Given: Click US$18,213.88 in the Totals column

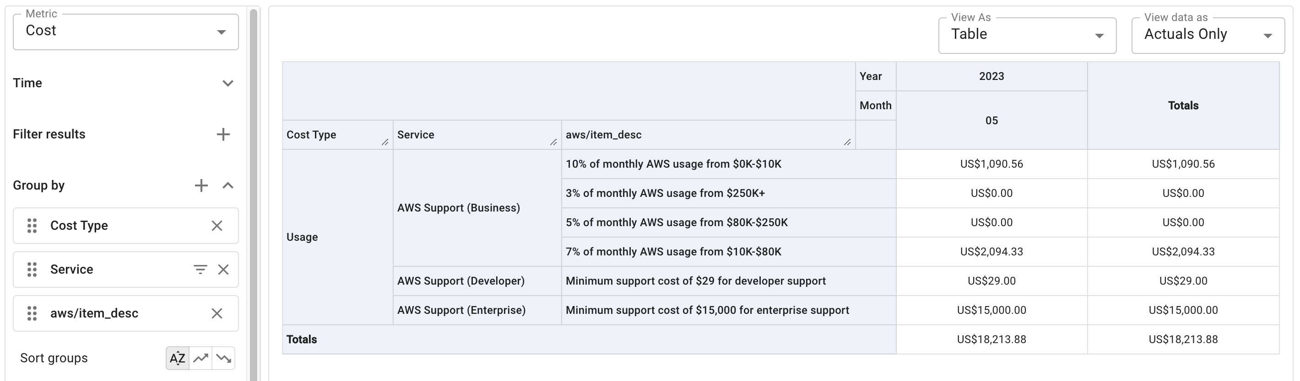Looking at the screenshot, I should point(1183,339).
